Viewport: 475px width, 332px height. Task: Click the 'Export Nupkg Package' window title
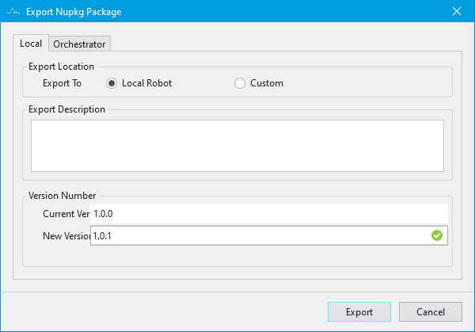point(74,12)
